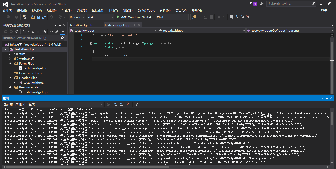Collapse all nodes in Solution Explorer
The width and height of the screenshot is (336, 169).
click(x=38, y=32)
